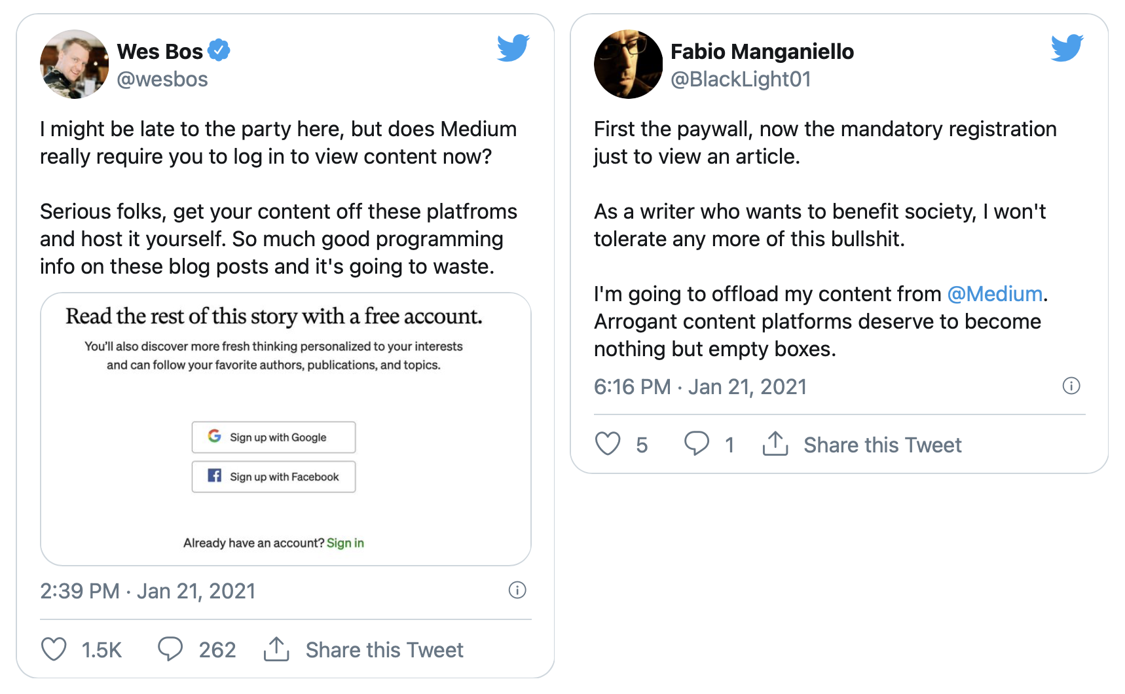Like the Wes Bos tweet heart icon
The image size is (1125, 694).
click(x=54, y=649)
